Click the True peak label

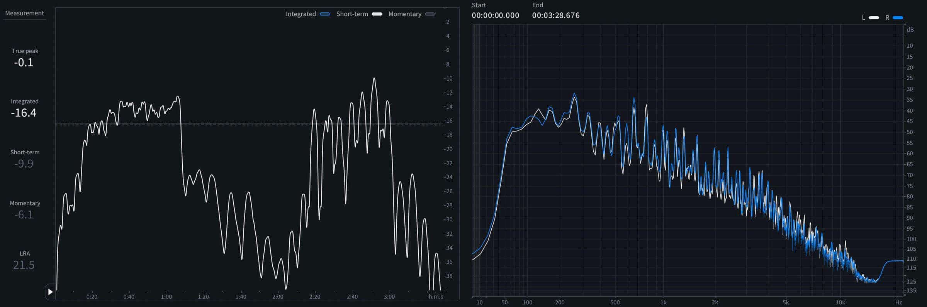click(x=25, y=51)
